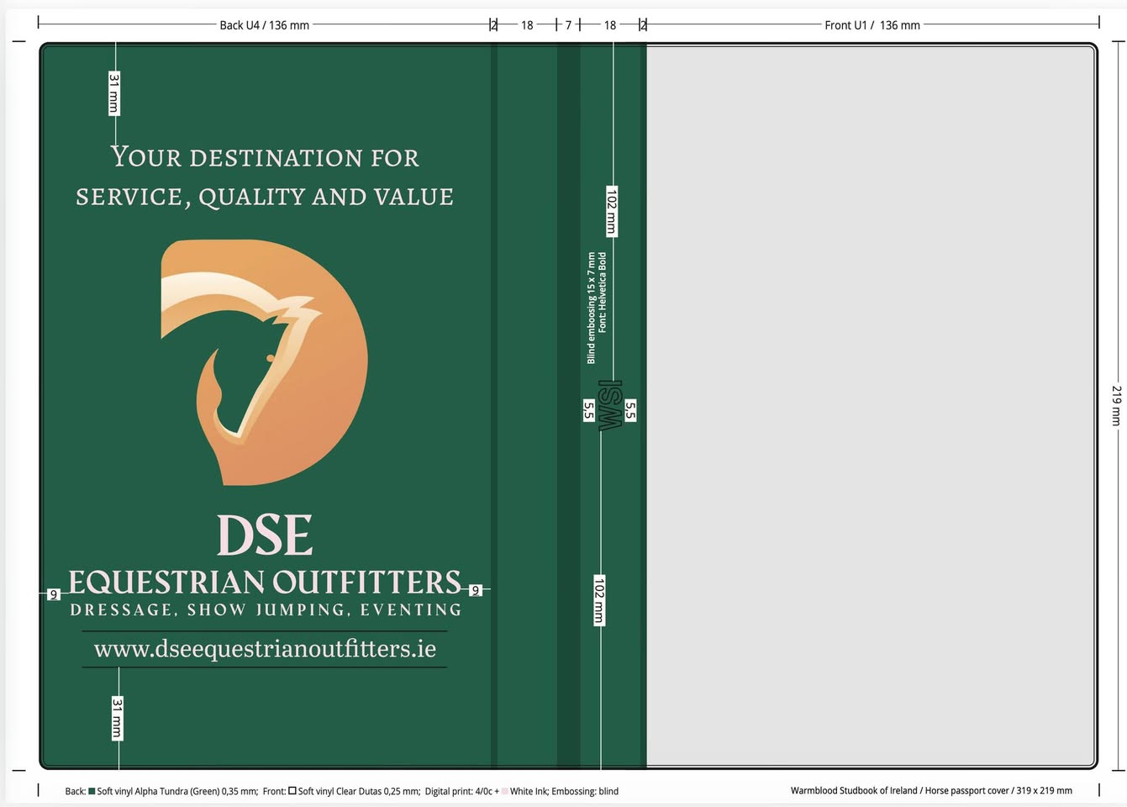
Task: Click the clear vinyl Front legend square
Action: (x=292, y=791)
